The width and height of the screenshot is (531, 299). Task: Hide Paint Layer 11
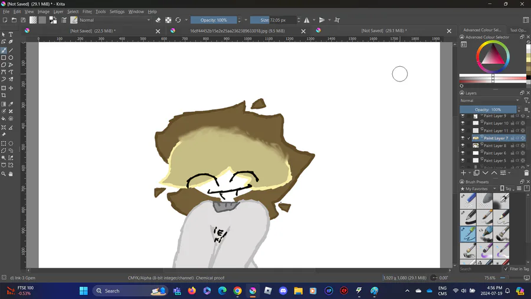click(x=463, y=131)
